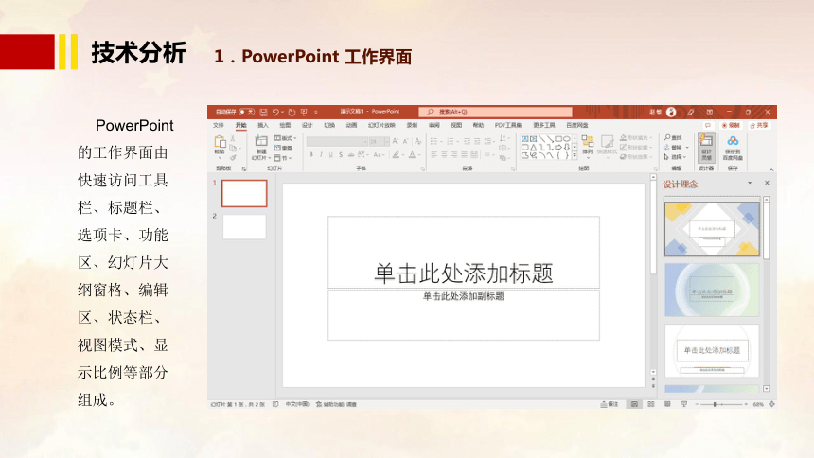Click the 设计灵感 design ideas icon
The image size is (814, 458).
coord(706,148)
